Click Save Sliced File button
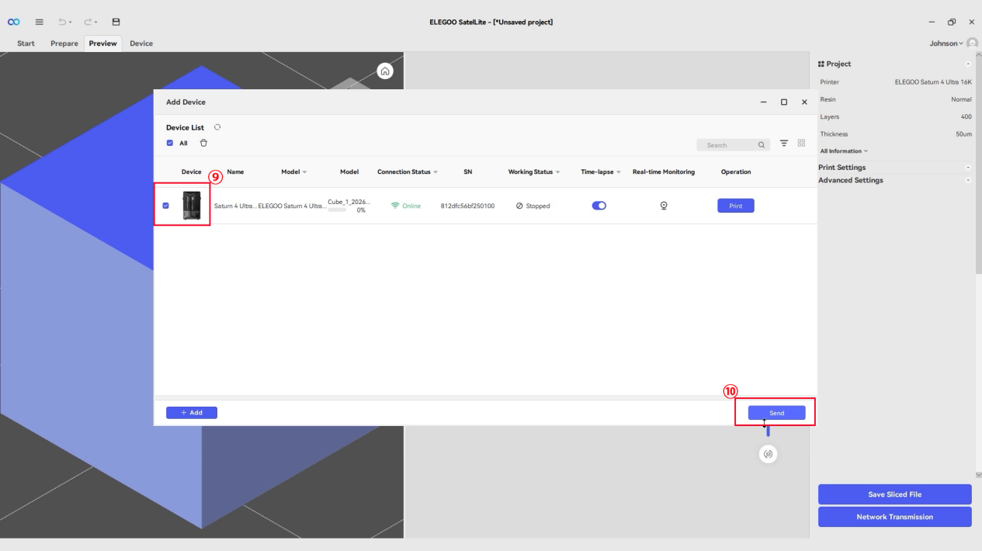 coord(894,494)
